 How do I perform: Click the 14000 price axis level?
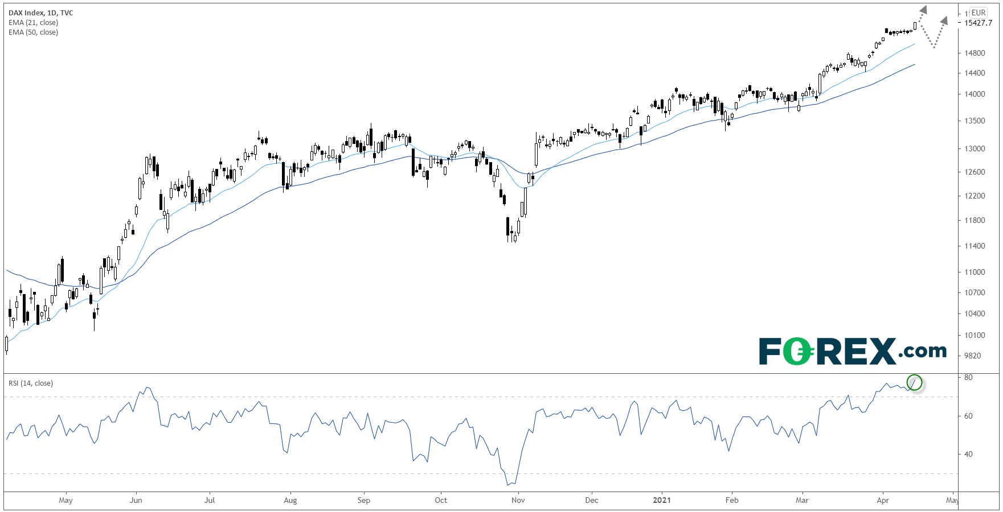975,94
